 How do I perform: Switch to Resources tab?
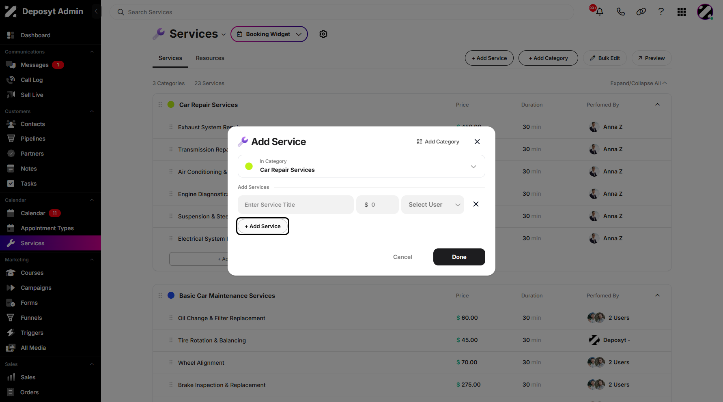pyautogui.click(x=210, y=58)
